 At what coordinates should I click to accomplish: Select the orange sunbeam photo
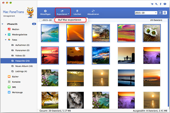(75, 33)
